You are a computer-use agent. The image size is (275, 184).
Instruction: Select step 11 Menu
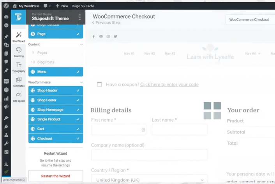(x=56, y=72)
